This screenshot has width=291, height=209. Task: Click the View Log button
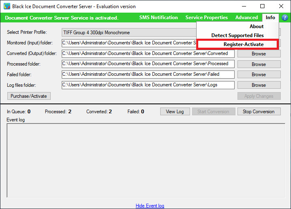(x=175, y=112)
